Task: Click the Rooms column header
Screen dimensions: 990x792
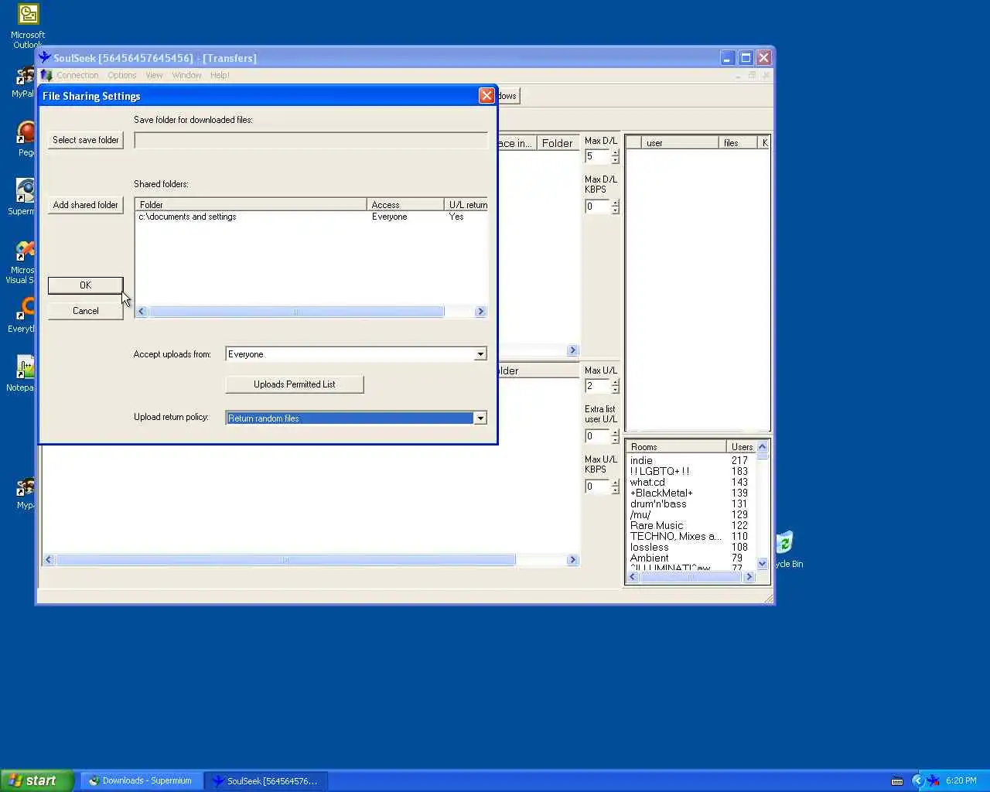Action: (x=676, y=447)
